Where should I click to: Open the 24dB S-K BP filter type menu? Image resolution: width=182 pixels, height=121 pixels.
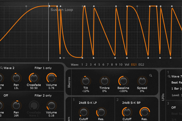pyautogui.click(x=131, y=103)
